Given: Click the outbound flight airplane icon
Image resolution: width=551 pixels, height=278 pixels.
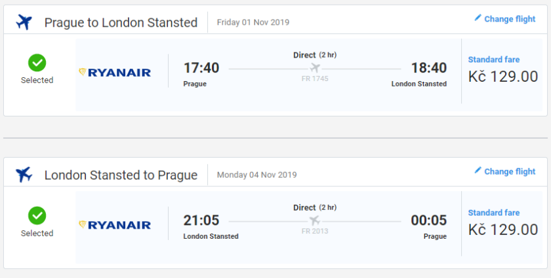Looking at the screenshot, I should 24,22.
